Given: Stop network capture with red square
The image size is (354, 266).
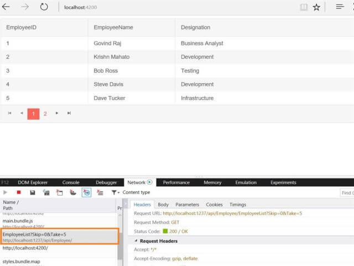Looking at the screenshot, I should click(19, 192).
